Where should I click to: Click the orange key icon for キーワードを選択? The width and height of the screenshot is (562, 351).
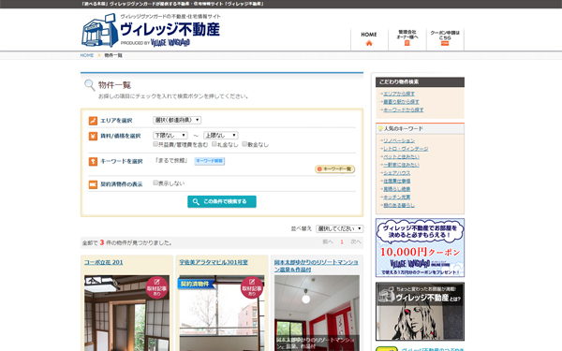[x=93, y=162]
